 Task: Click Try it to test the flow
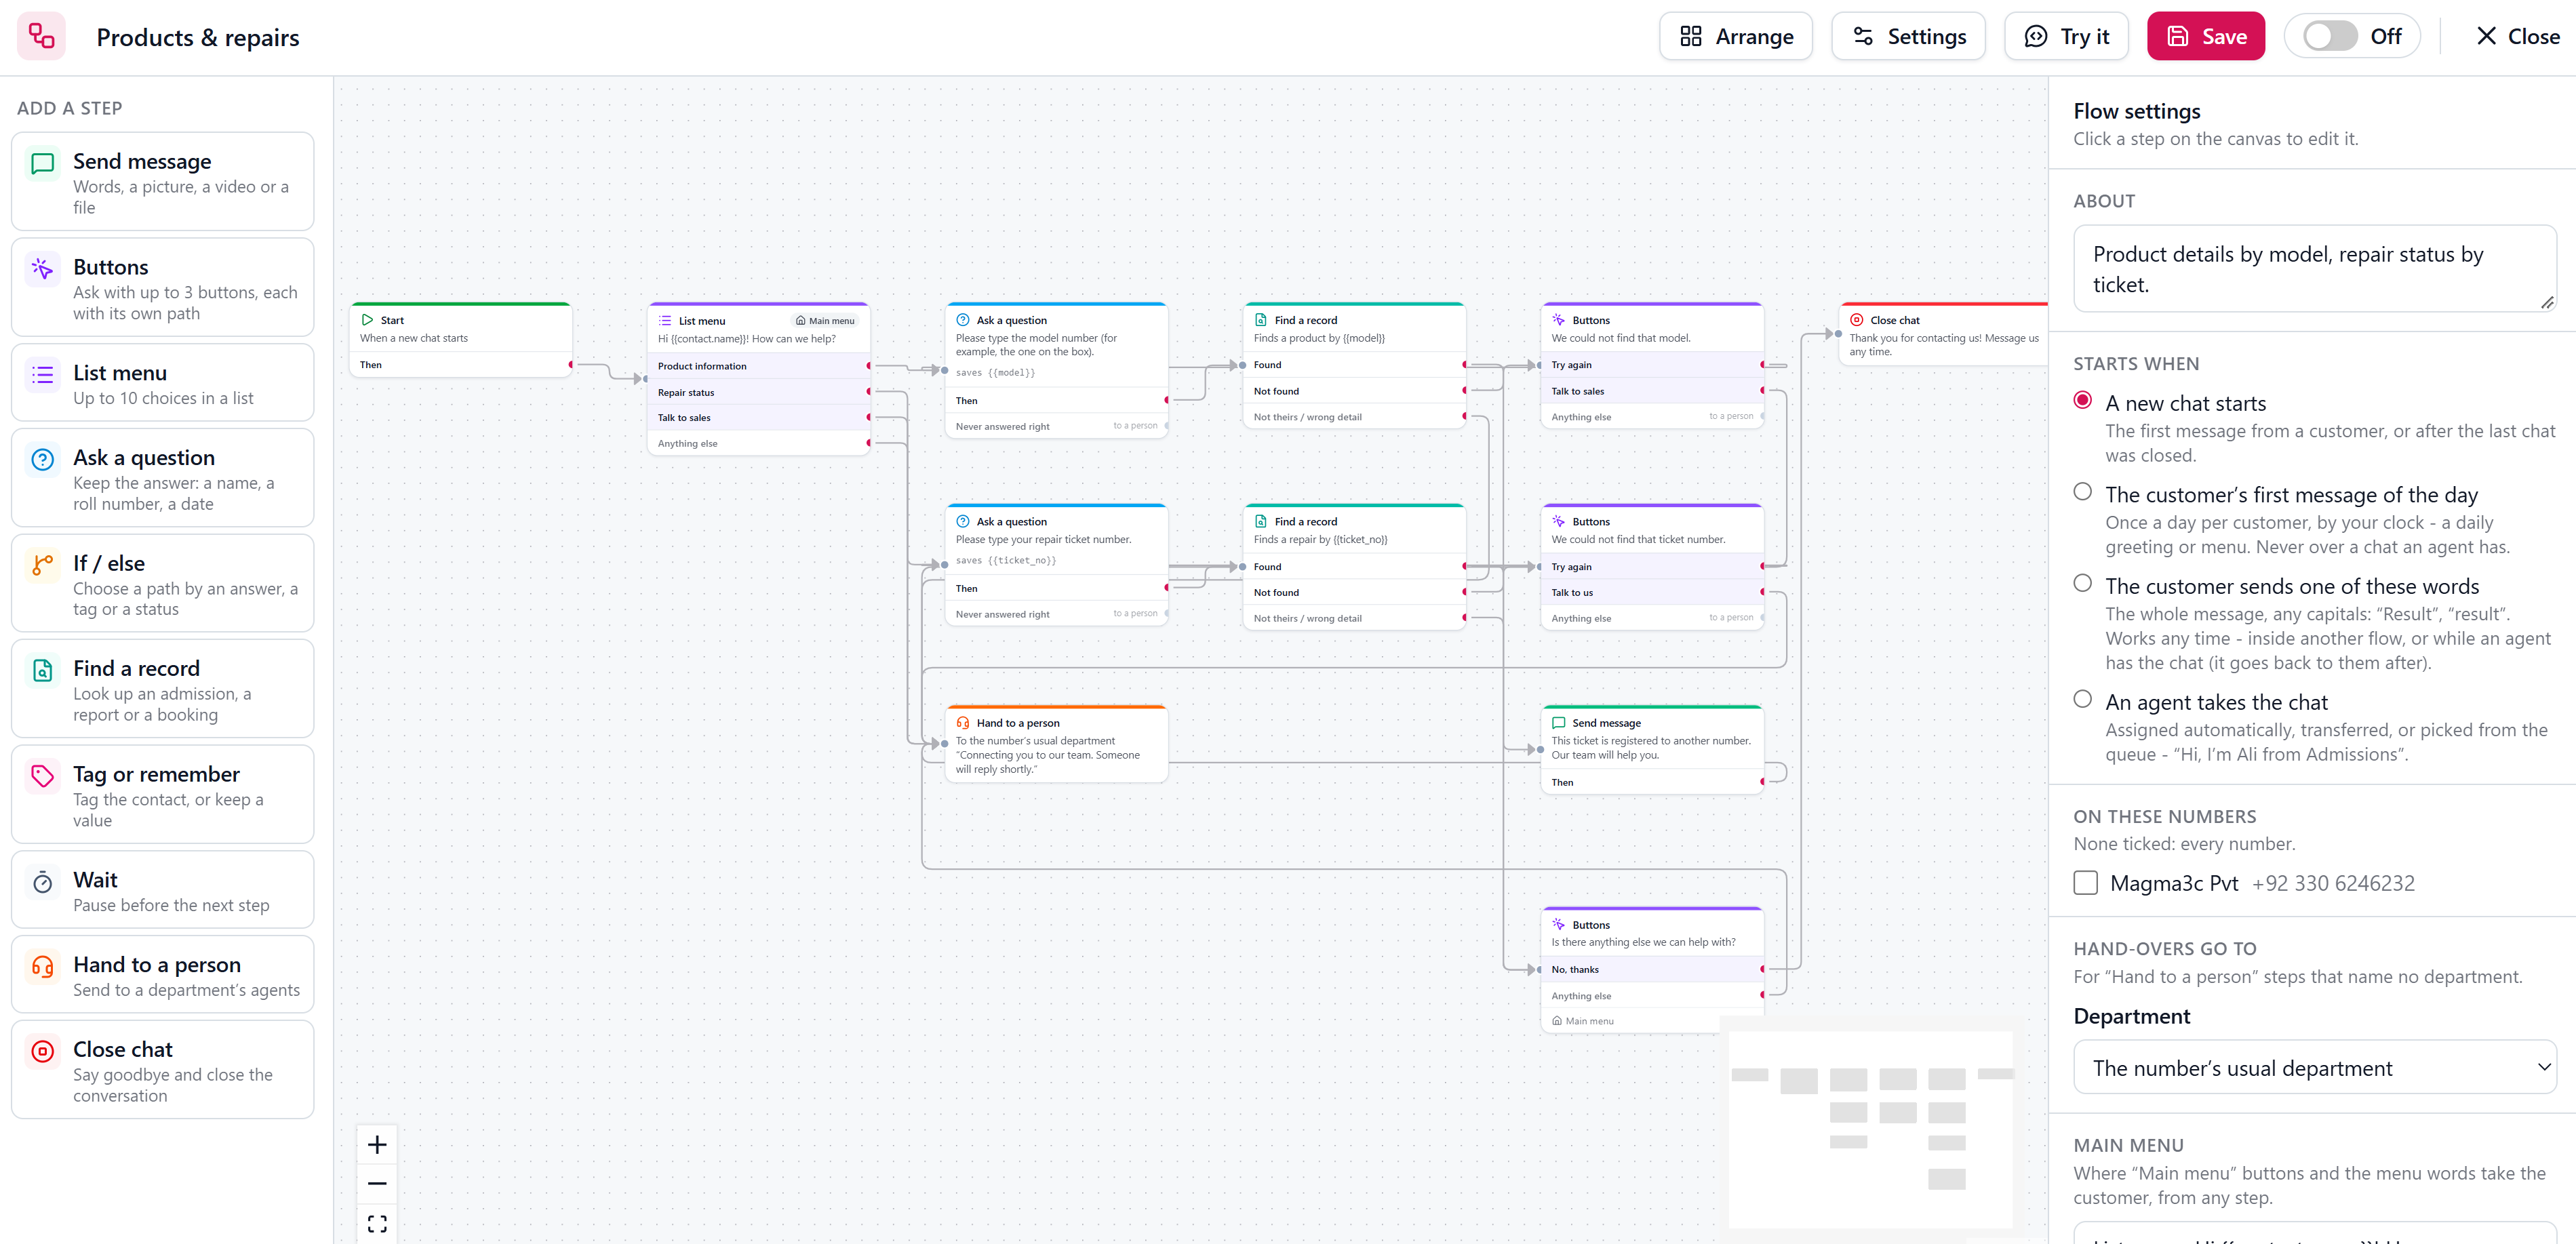[2066, 36]
